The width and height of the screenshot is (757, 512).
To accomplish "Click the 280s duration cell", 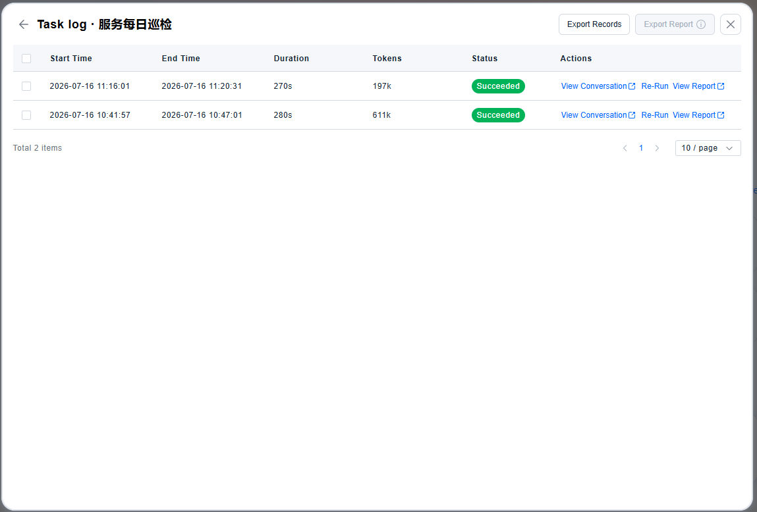I will pyautogui.click(x=283, y=115).
